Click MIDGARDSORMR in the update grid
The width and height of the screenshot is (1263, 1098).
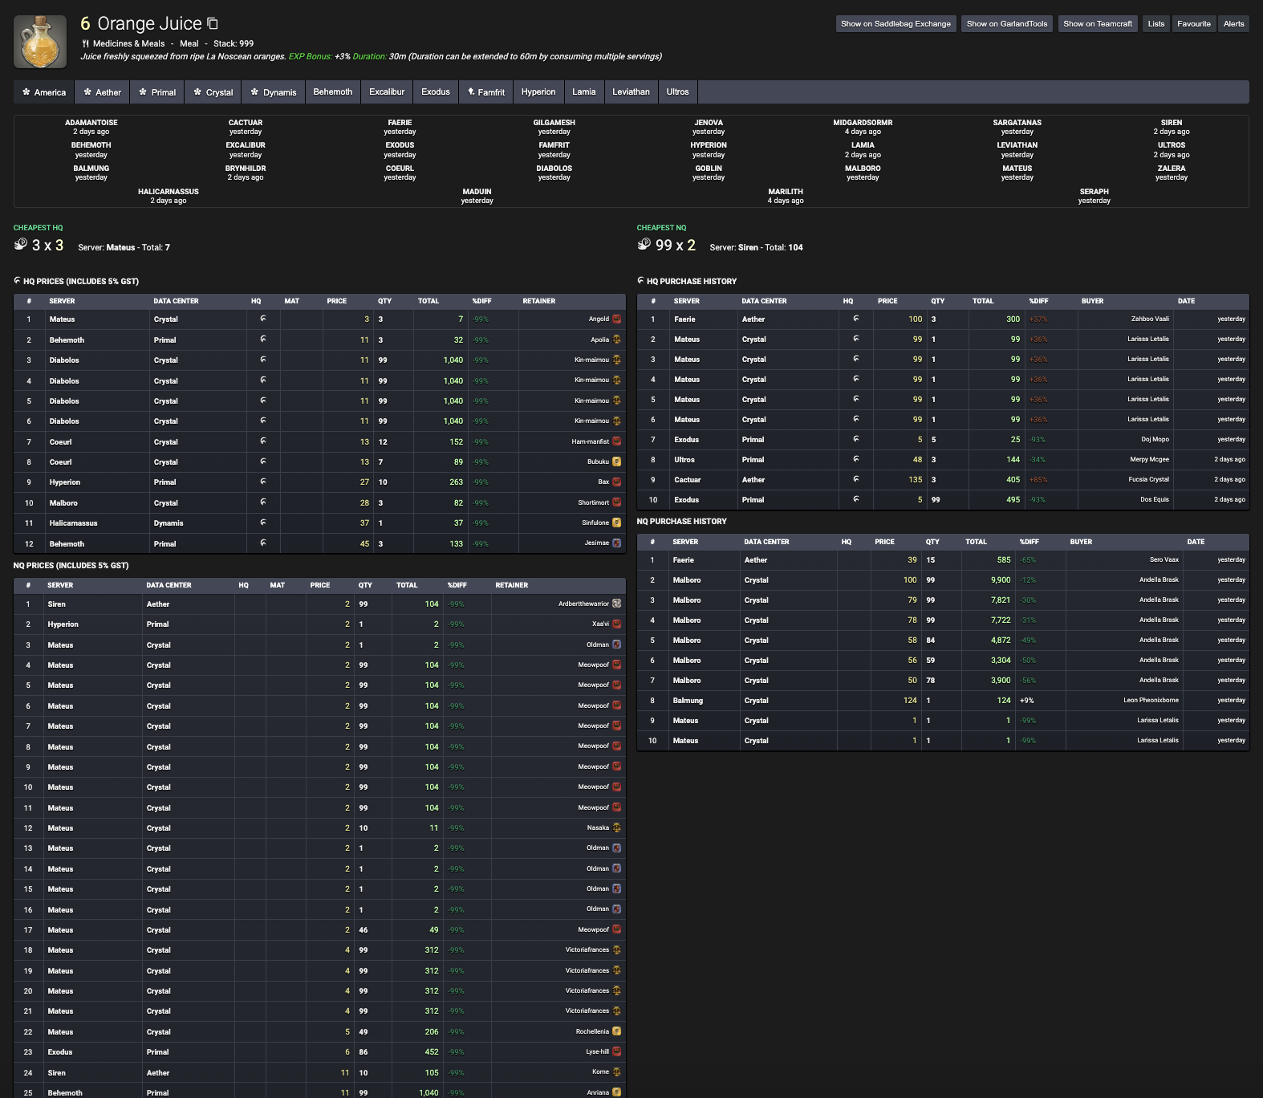coord(863,123)
